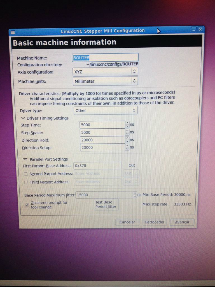The width and height of the screenshot is (215, 287).
Task: Click the Direction Hold value field
Action: pyautogui.click(x=102, y=140)
